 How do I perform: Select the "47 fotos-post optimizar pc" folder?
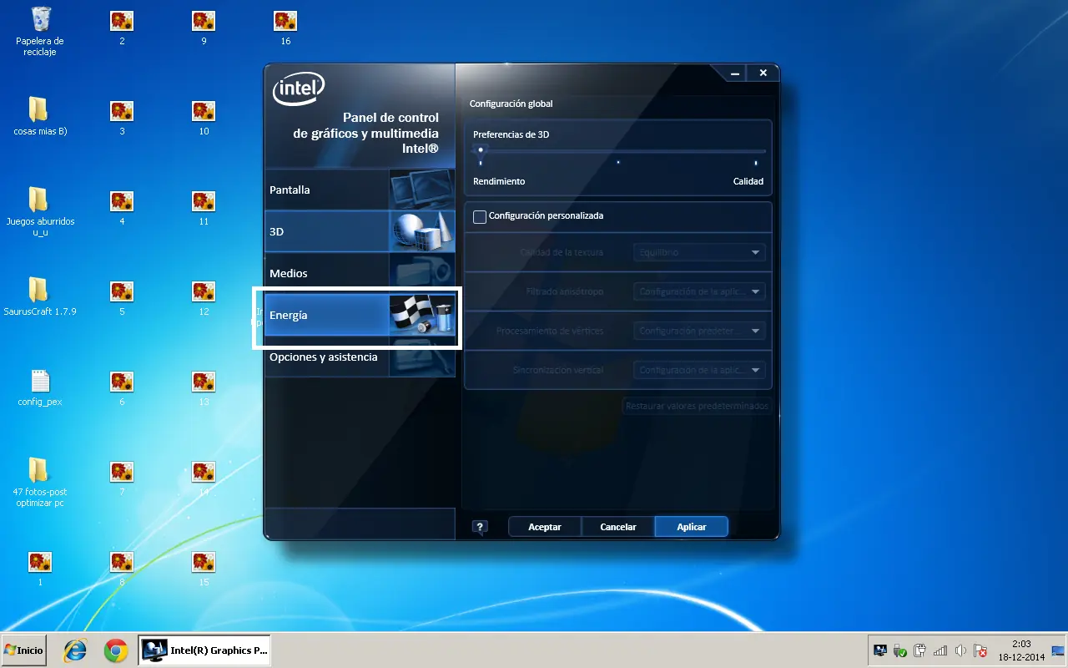(x=40, y=483)
